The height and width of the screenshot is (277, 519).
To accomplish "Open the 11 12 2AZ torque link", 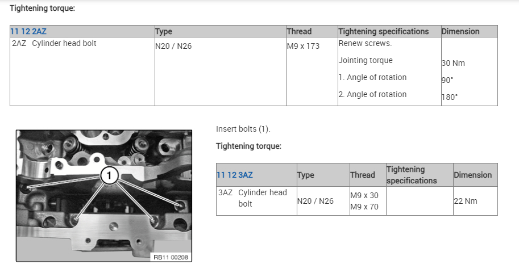I will tap(28, 31).
